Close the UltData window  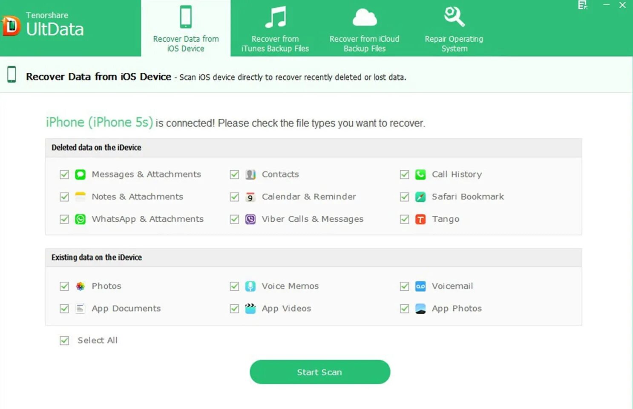click(x=622, y=5)
